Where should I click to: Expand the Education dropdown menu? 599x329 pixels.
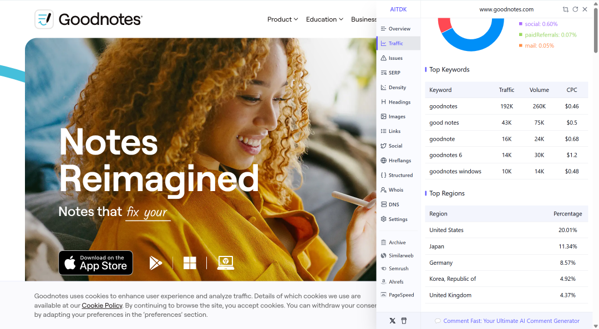(x=324, y=19)
